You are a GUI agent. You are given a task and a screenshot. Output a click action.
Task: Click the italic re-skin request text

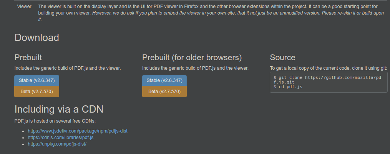(x=238, y=13)
